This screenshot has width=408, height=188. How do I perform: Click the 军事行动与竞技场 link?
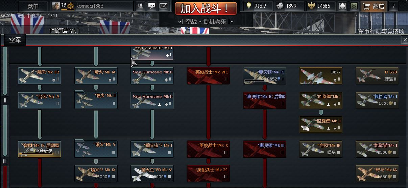coord(381,31)
